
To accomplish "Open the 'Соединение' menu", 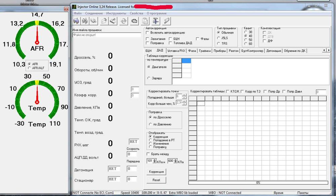I will click(x=94, y=13).
